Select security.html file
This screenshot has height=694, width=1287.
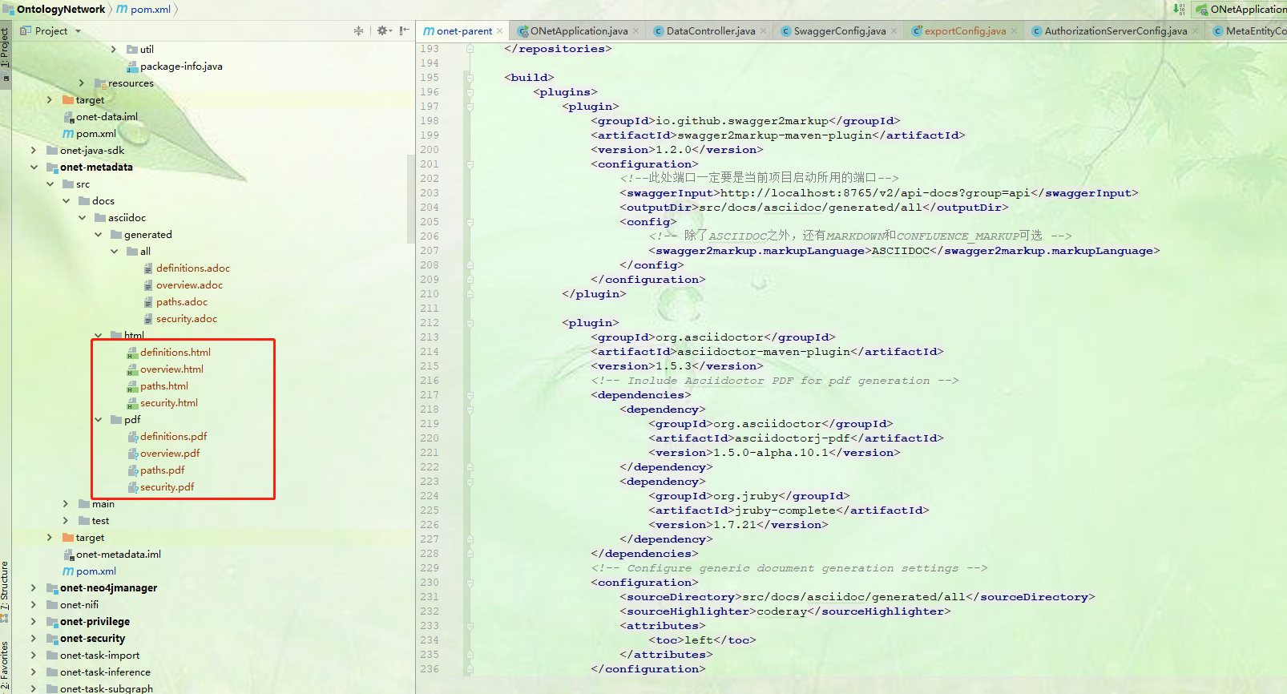point(168,403)
